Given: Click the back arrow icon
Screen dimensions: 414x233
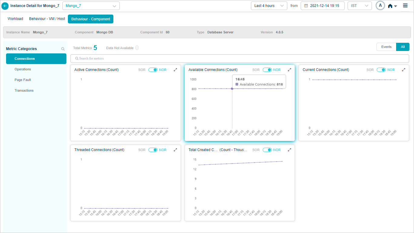Looking at the screenshot, I should (x=5, y=6).
